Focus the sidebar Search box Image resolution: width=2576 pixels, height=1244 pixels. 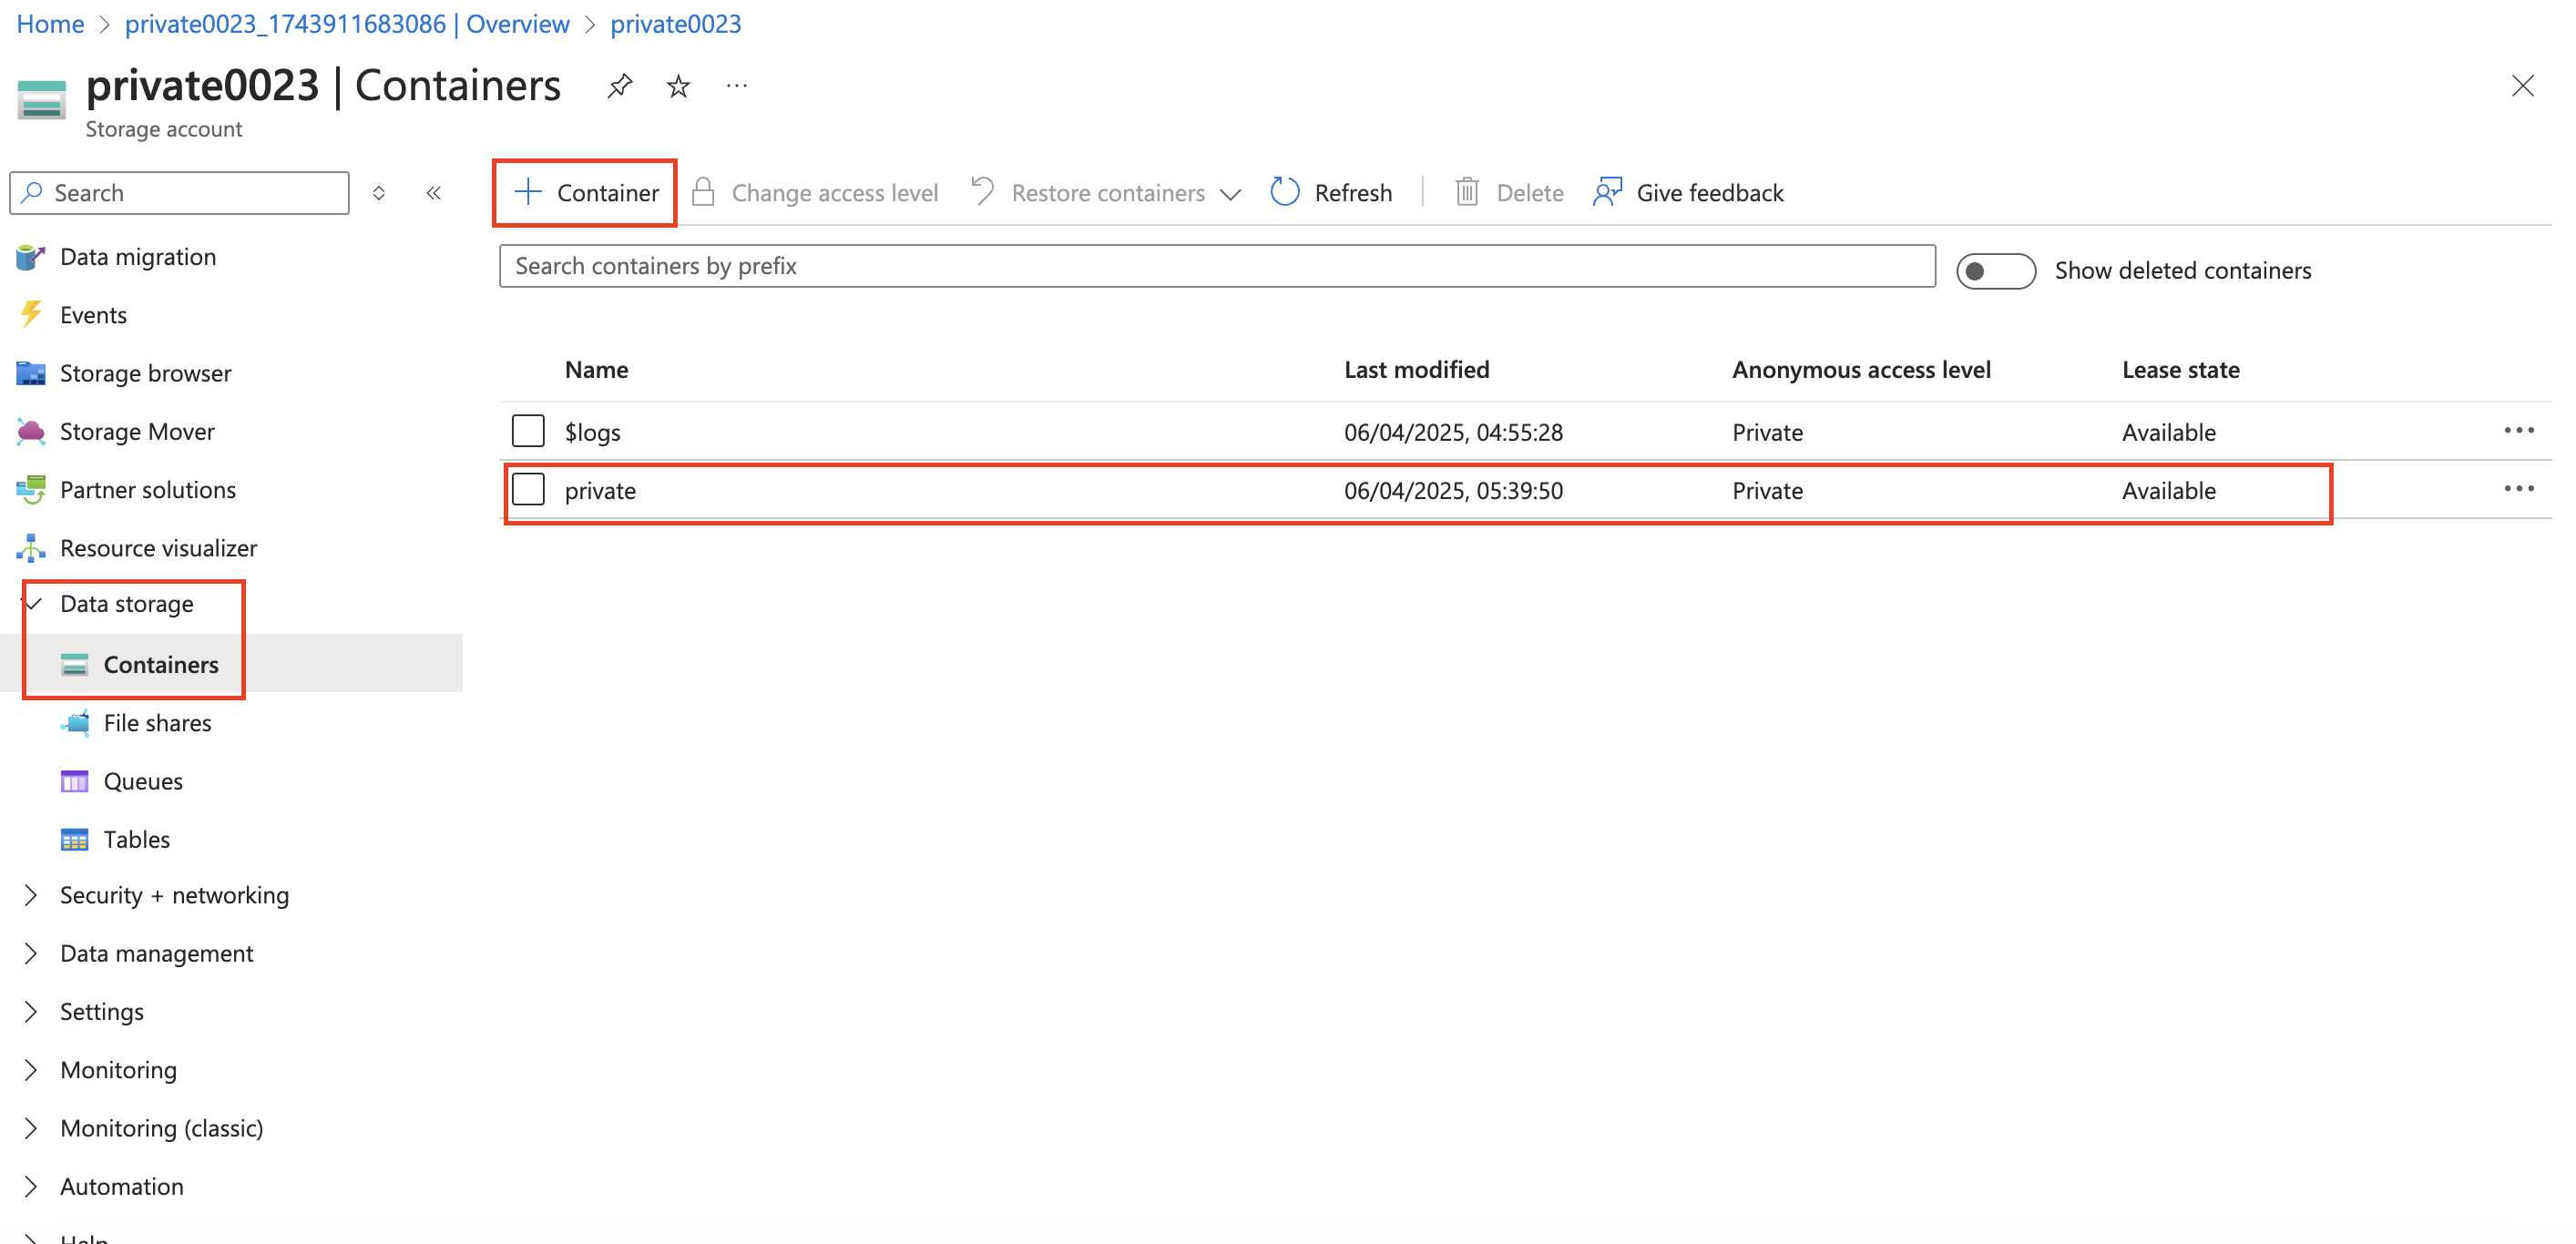180,193
